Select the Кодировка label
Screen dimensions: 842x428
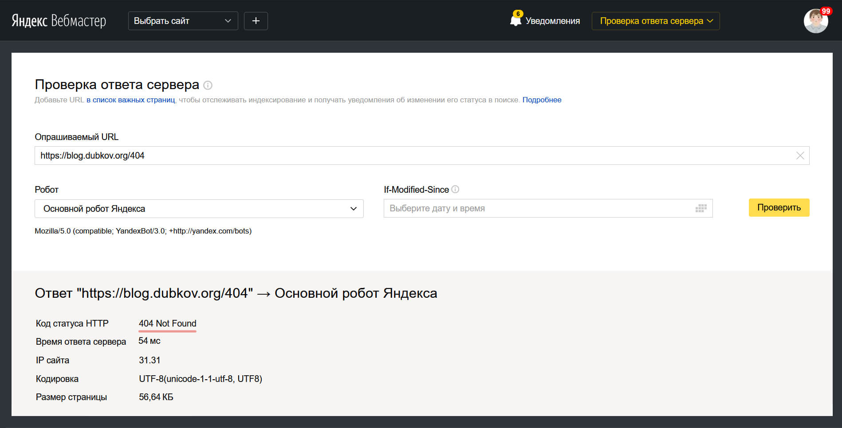point(57,379)
